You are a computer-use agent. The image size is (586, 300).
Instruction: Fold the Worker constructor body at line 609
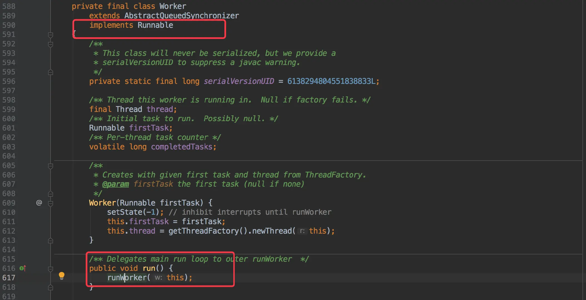(x=51, y=203)
